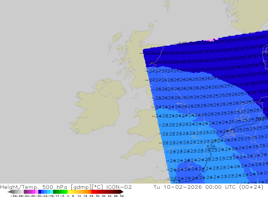The image size is (268, 197).
Task: Select the bright magenta legend swatch
Action: tap(34, 192)
